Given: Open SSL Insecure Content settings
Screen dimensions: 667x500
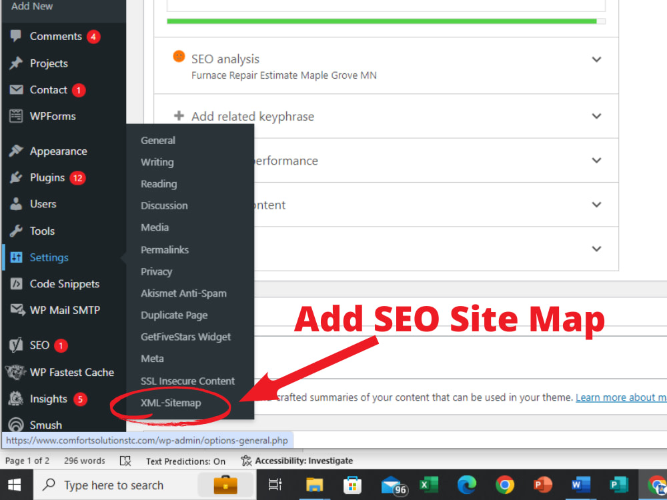Looking at the screenshot, I should coord(187,381).
